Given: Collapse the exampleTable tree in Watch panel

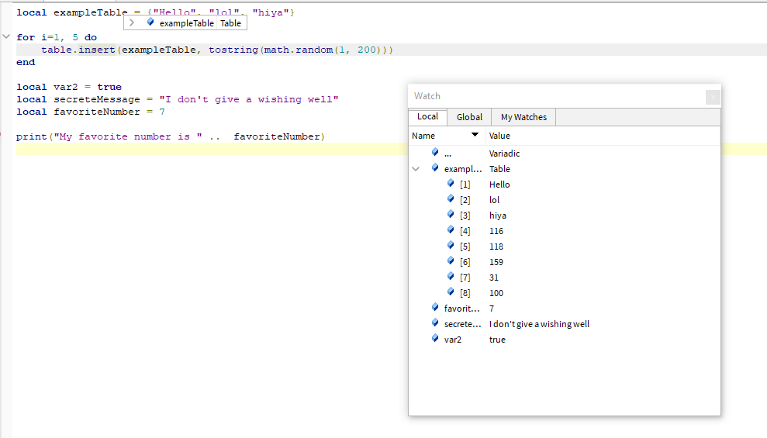Looking at the screenshot, I should [416, 168].
